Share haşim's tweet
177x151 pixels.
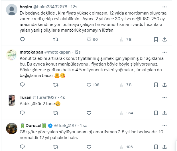point(165,39)
